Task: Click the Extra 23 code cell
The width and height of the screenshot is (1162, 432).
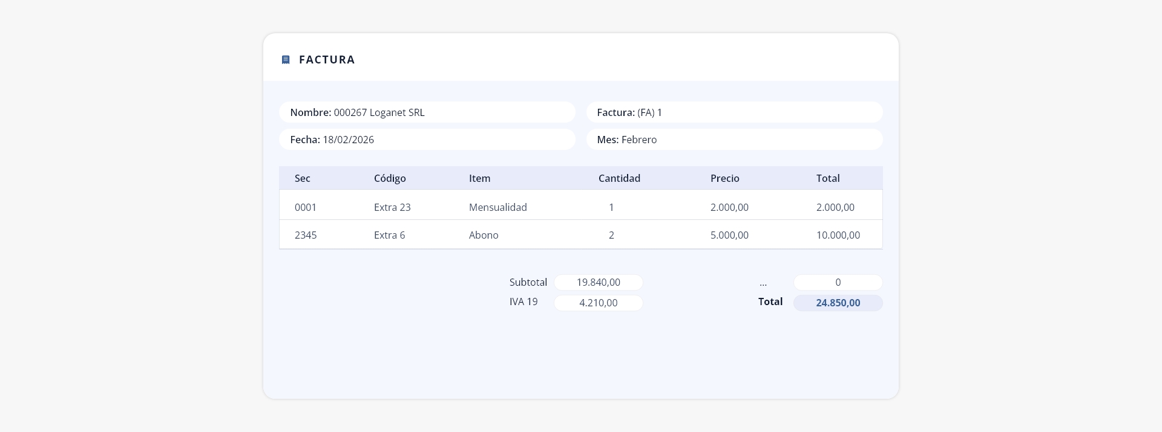Action: (x=392, y=207)
